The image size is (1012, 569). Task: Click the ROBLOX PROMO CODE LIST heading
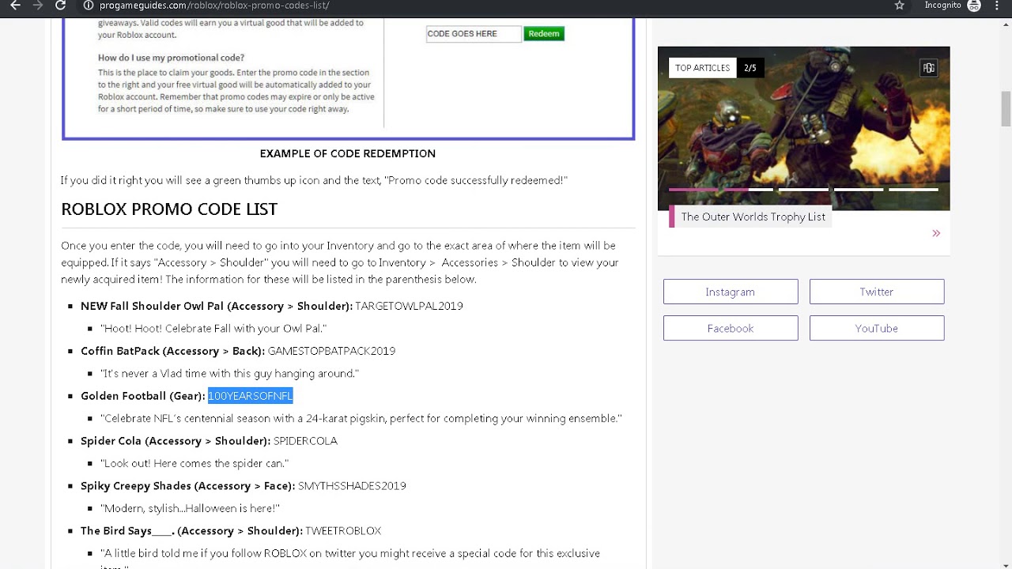tap(169, 209)
